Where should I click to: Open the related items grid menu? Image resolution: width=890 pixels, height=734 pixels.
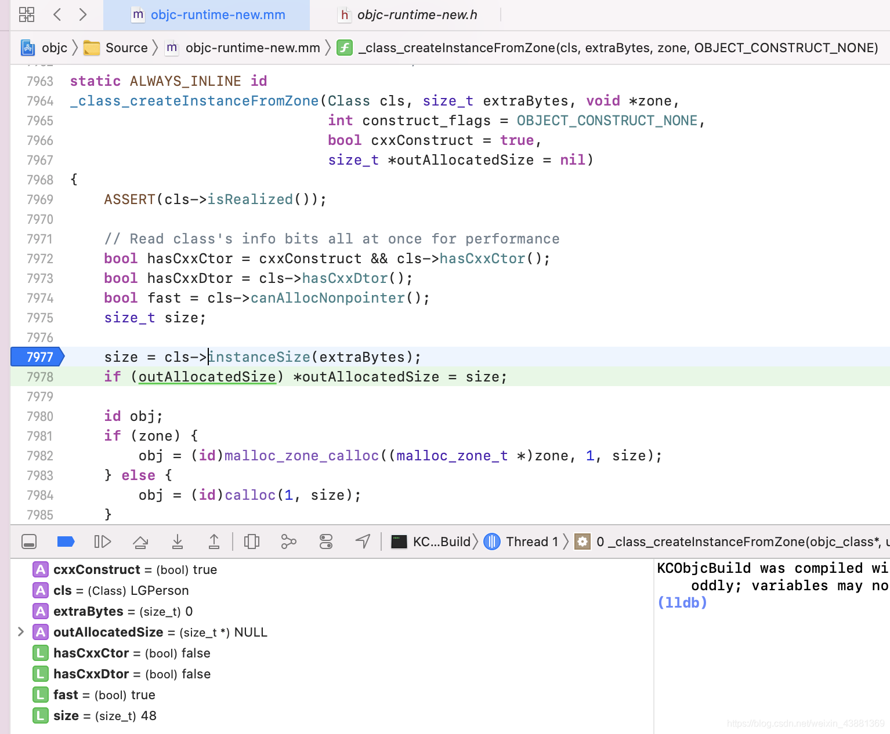27,14
